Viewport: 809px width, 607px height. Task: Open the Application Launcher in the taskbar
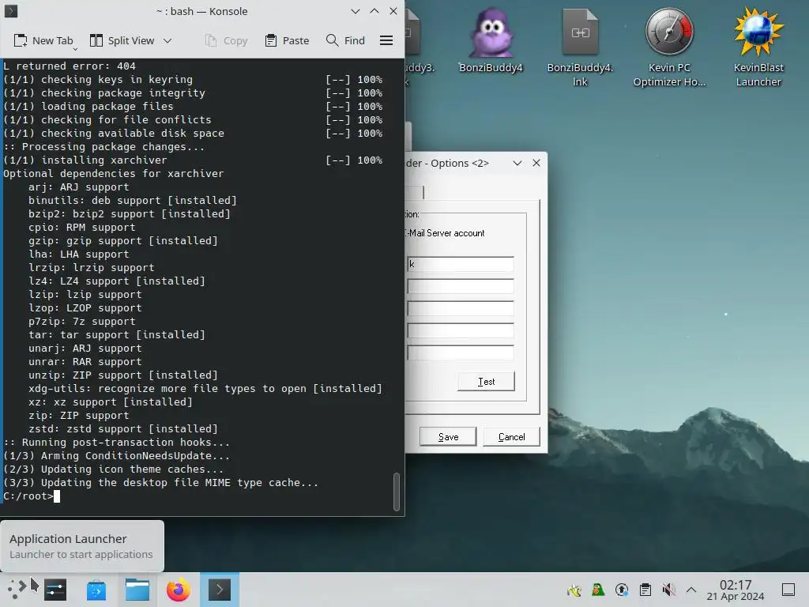click(17, 590)
